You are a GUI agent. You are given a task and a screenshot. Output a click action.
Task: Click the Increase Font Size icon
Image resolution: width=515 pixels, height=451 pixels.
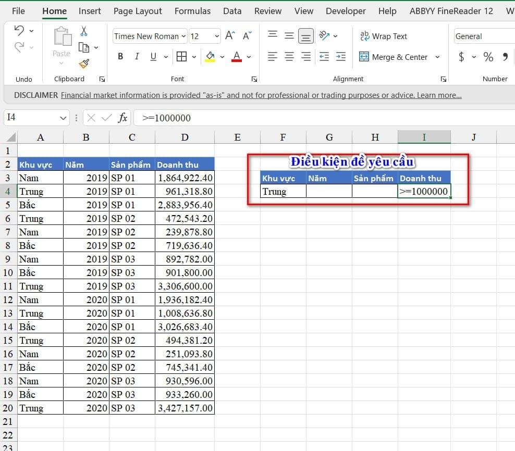click(x=230, y=36)
